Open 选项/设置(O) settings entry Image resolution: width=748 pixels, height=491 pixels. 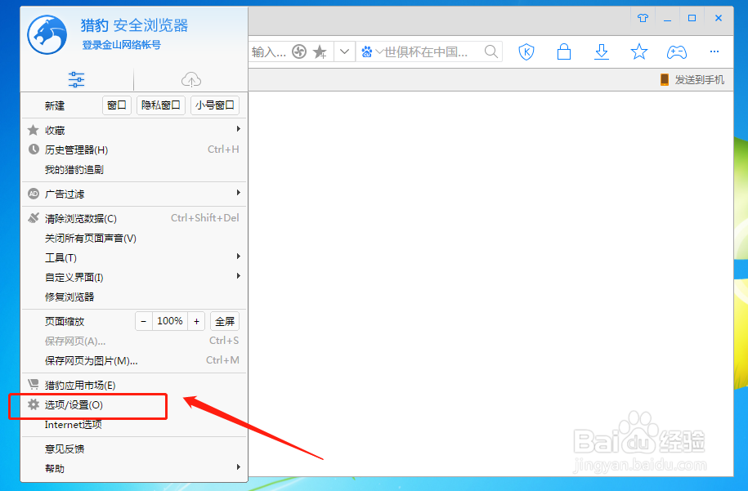click(134, 404)
